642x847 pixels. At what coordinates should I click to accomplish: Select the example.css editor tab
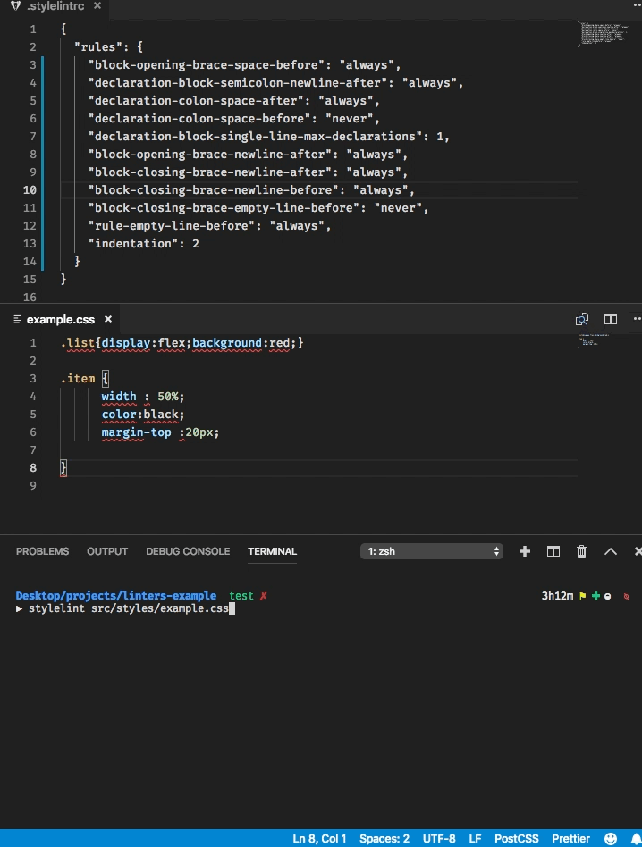[61, 319]
